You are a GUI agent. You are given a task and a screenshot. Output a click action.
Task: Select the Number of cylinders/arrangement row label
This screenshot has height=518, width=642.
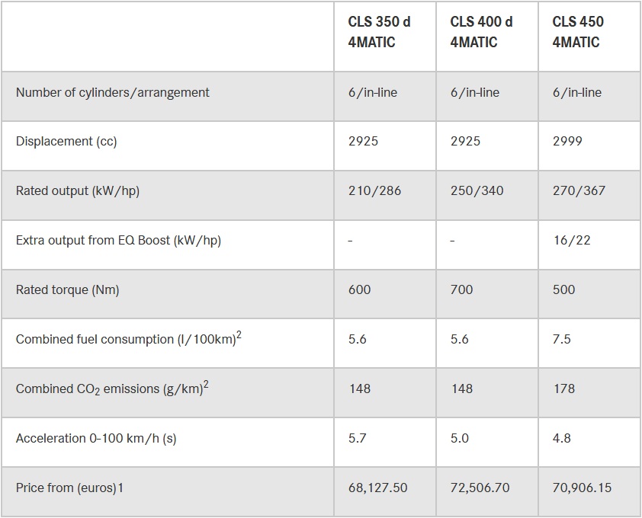[x=113, y=92]
